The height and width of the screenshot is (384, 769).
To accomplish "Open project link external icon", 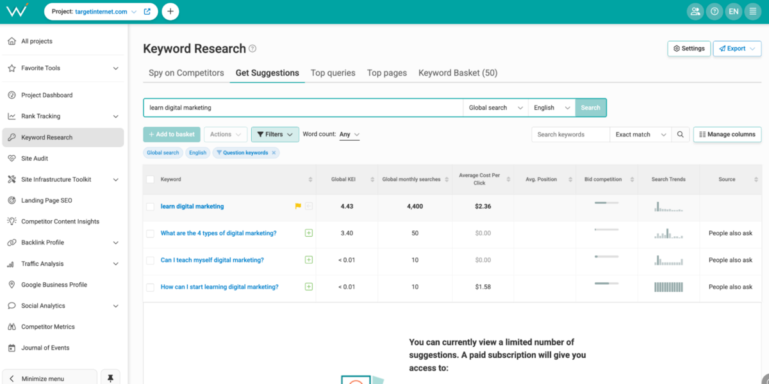I will click(x=147, y=12).
